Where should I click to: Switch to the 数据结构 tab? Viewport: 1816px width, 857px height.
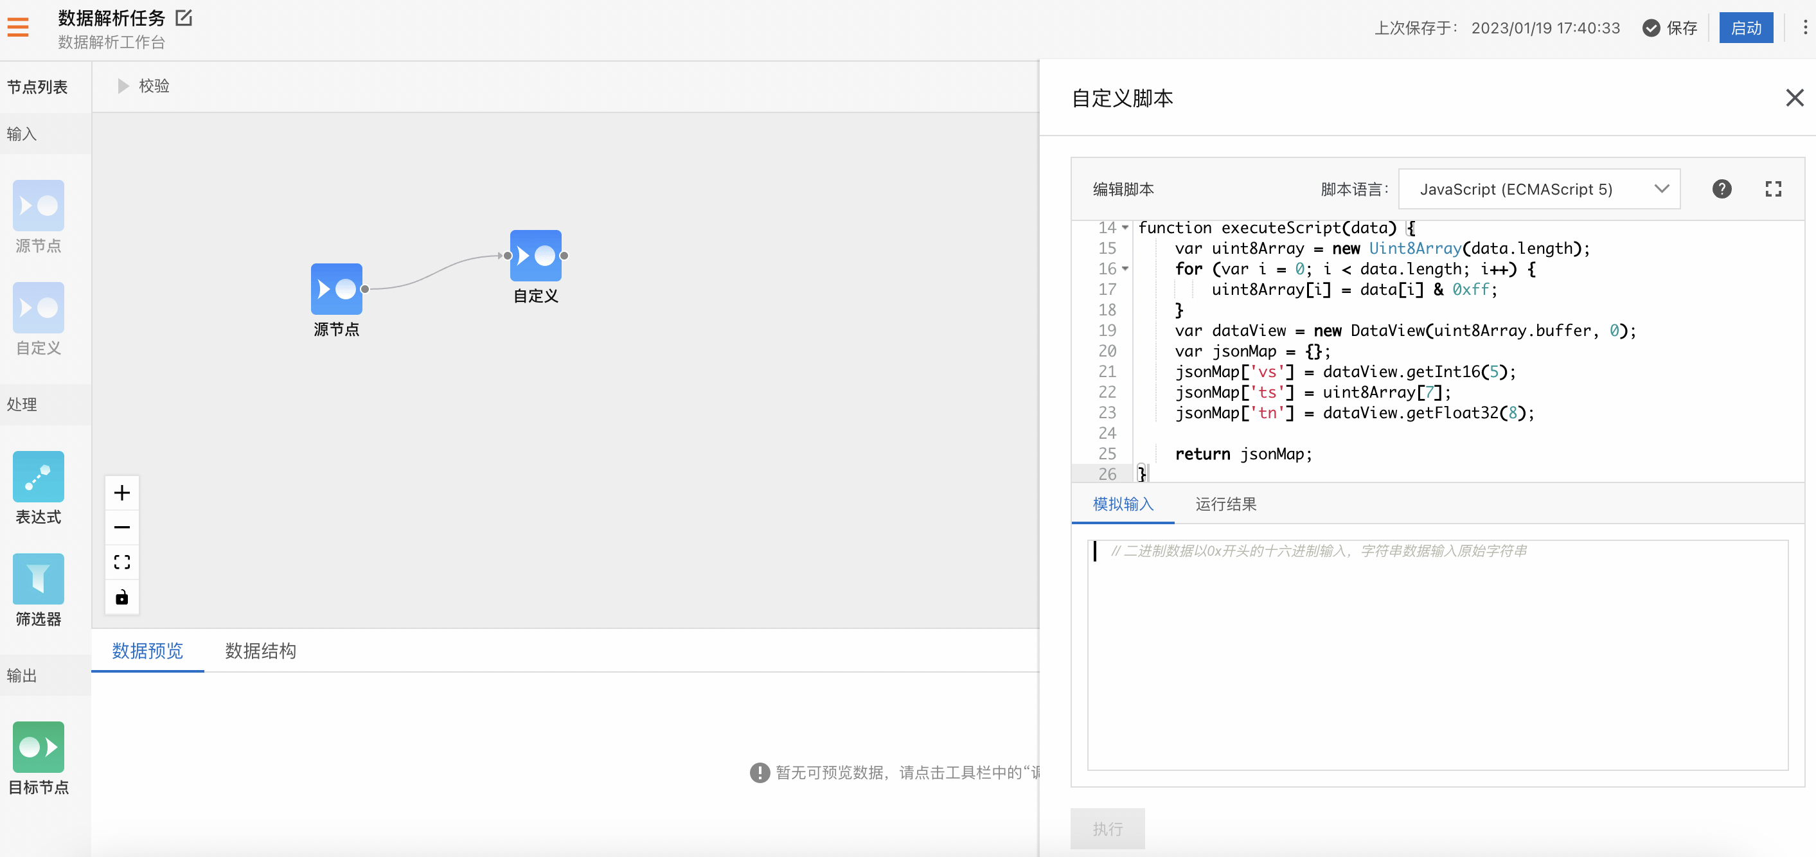coord(260,651)
